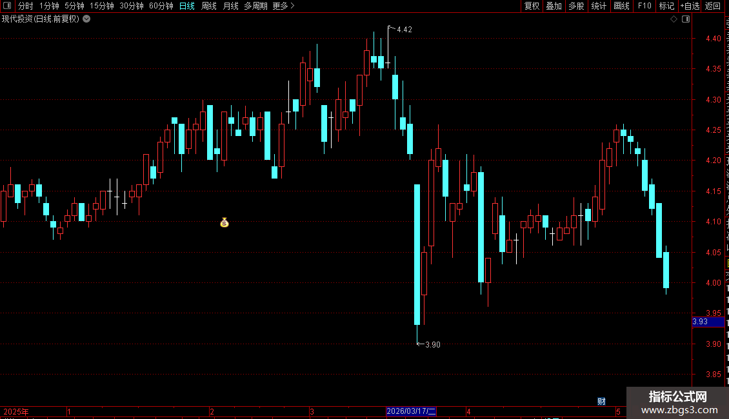The height and width of the screenshot is (419, 729).
Task: Click the 叠加 overlay button
Action: [554, 6]
